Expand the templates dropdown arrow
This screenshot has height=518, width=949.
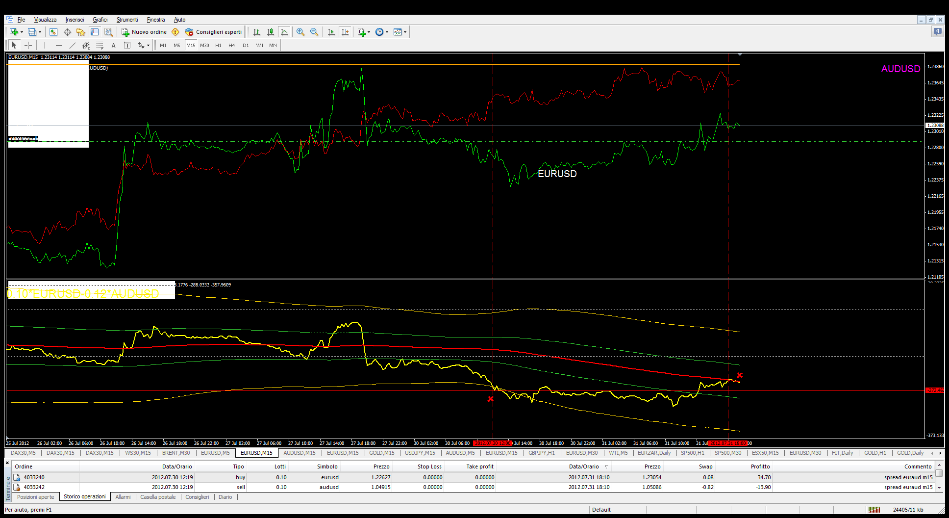click(x=405, y=32)
